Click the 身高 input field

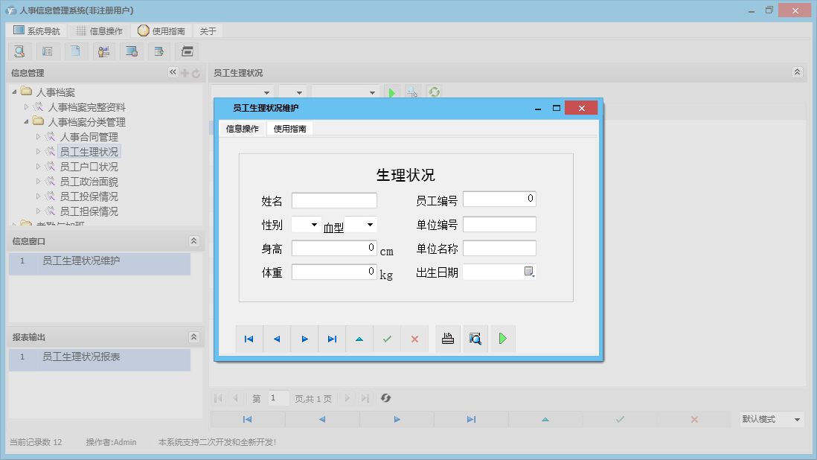(x=334, y=247)
